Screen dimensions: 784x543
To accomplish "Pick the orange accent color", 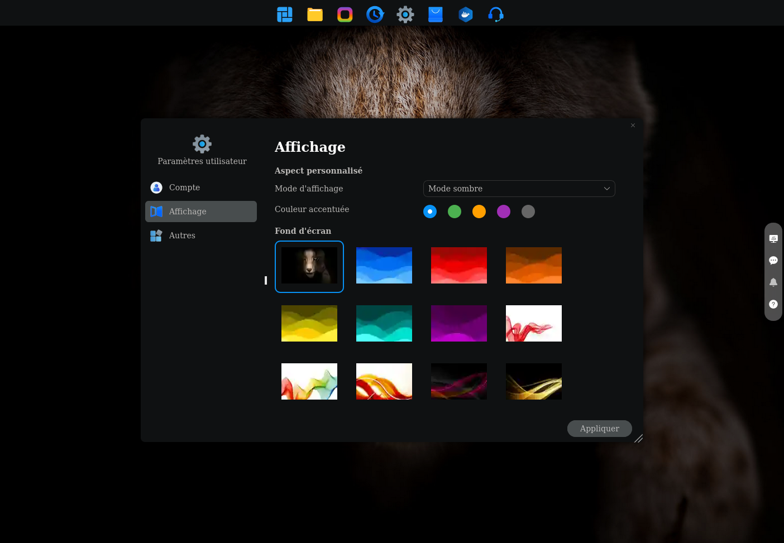I will pos(479,212).
